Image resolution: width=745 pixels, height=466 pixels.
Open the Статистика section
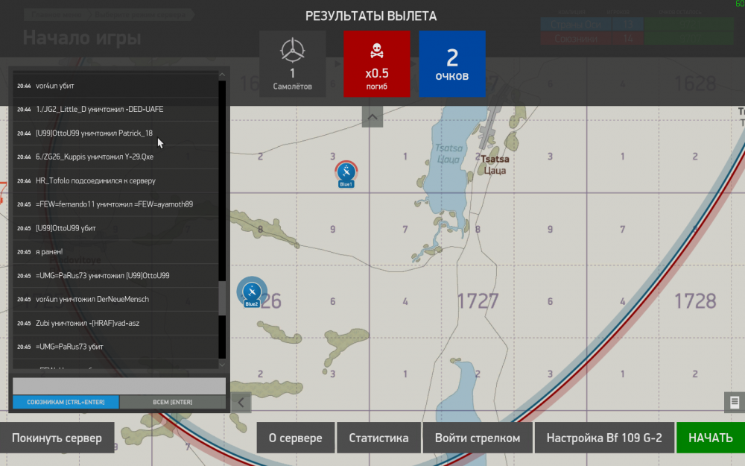(378, 438)
